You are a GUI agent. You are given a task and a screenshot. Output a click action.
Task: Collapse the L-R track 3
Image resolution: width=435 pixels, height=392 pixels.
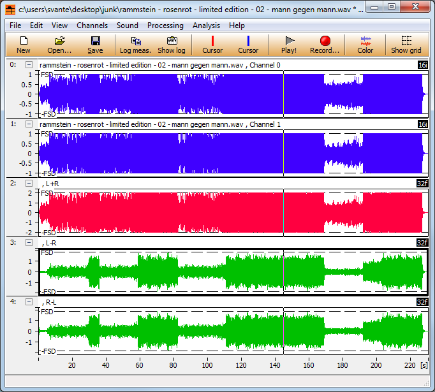(29, 243)
